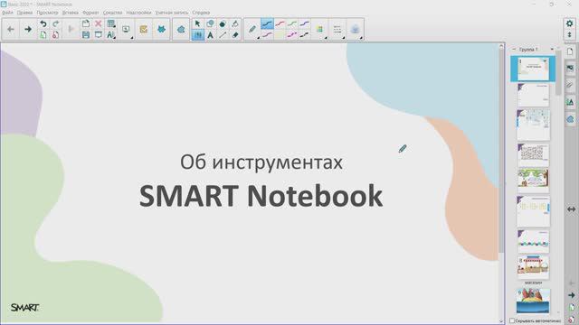
Task: Click the cloud share icon in the toolbar
Action: (x=181, y=29)
